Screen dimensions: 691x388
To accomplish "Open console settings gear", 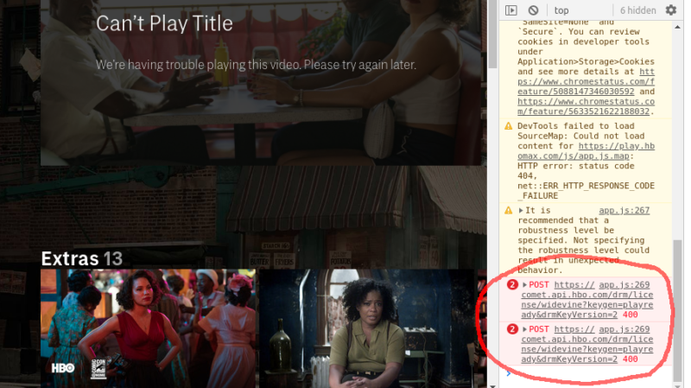I will click(x=671, y=10).
